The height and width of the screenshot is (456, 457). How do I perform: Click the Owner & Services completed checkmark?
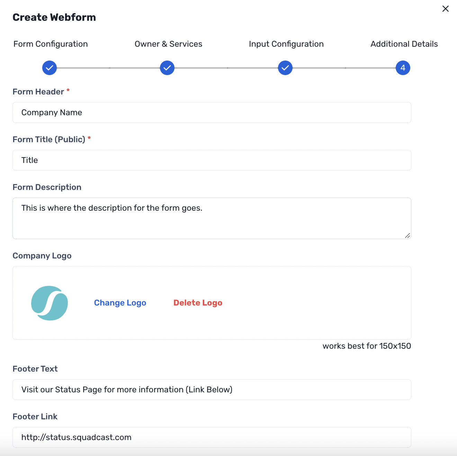pyautogui.click(x=167, y=68)
